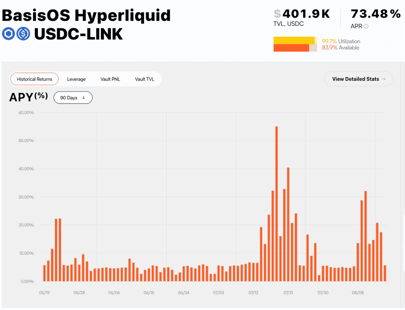
Task: Click the dollar sign before 401.9K
Action: point(277,14)
